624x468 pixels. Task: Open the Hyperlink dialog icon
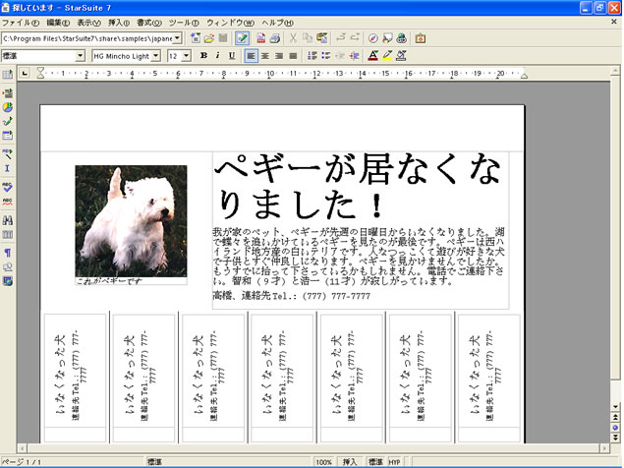coord(402,38)
